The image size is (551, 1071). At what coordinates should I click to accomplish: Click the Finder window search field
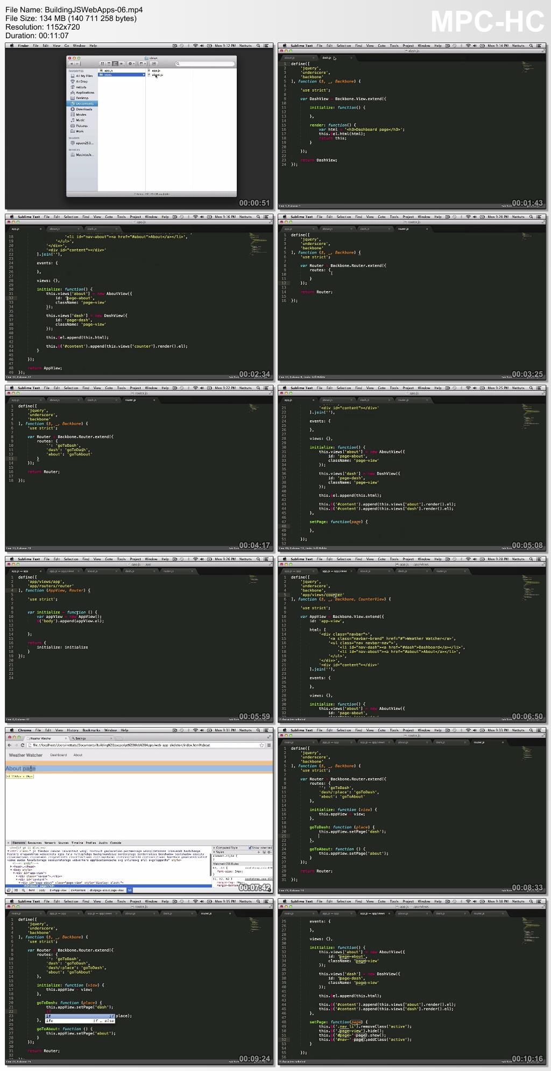coord(204,64)
